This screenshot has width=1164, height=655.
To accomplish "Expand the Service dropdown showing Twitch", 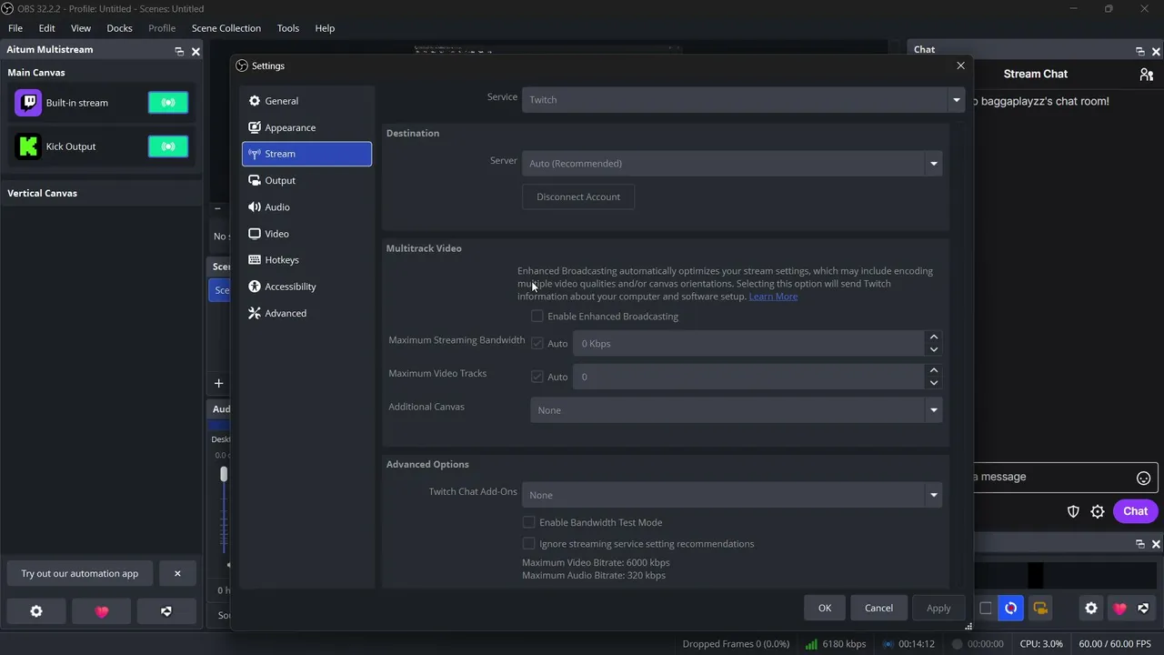I will pyautogui.click(x=743, y=99).
